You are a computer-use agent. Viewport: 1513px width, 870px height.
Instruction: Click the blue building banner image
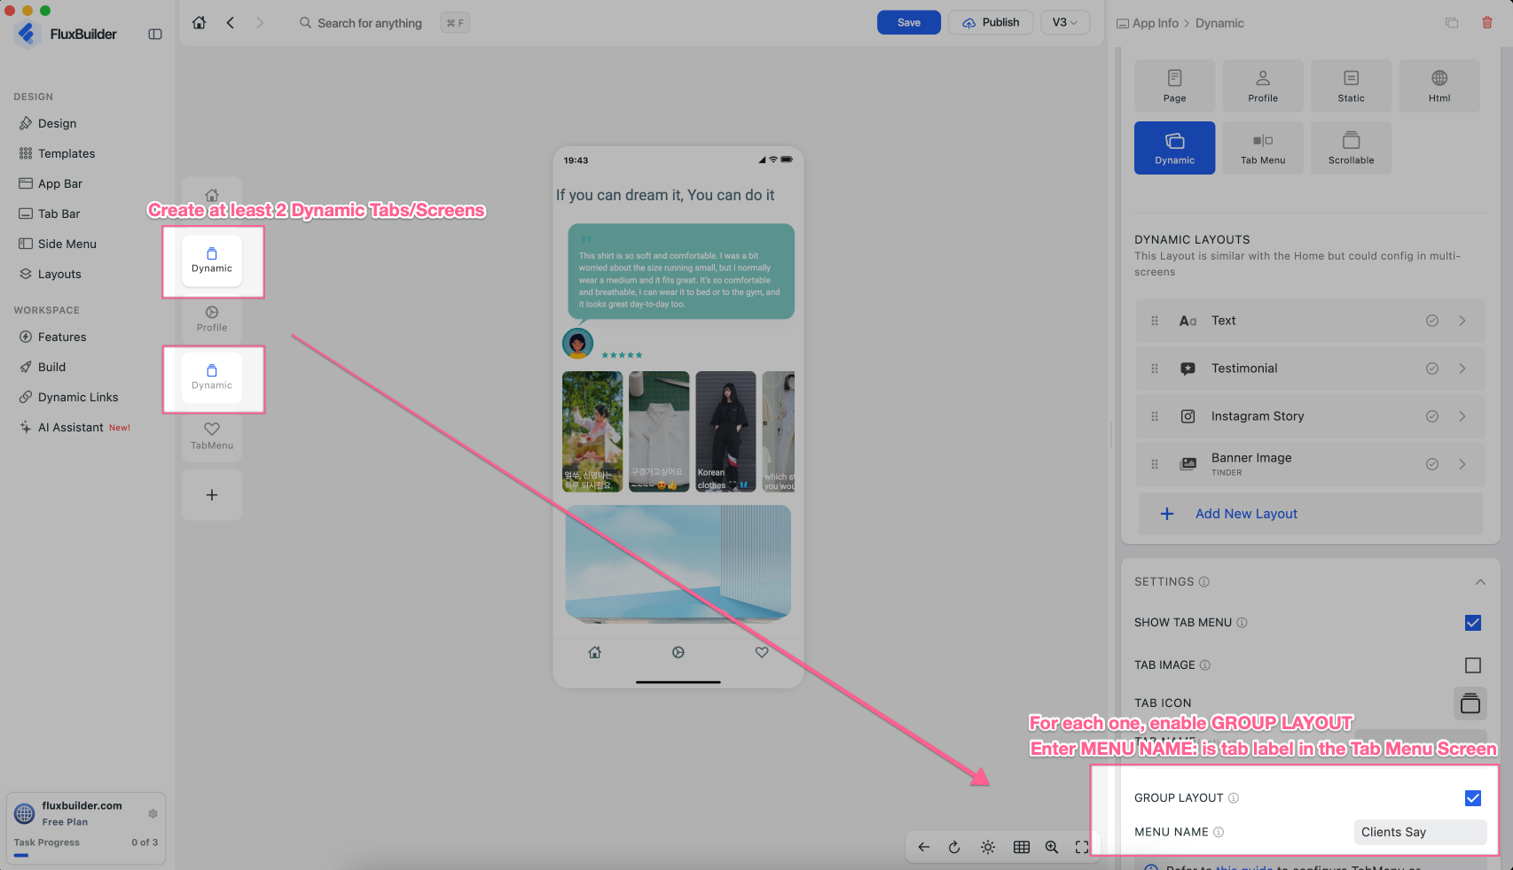(x=678, y=563)
